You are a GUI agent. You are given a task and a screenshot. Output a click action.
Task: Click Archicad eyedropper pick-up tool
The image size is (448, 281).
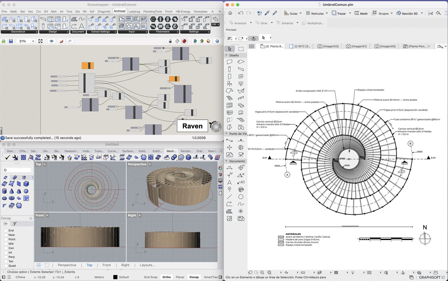click(x=267, y=13)
